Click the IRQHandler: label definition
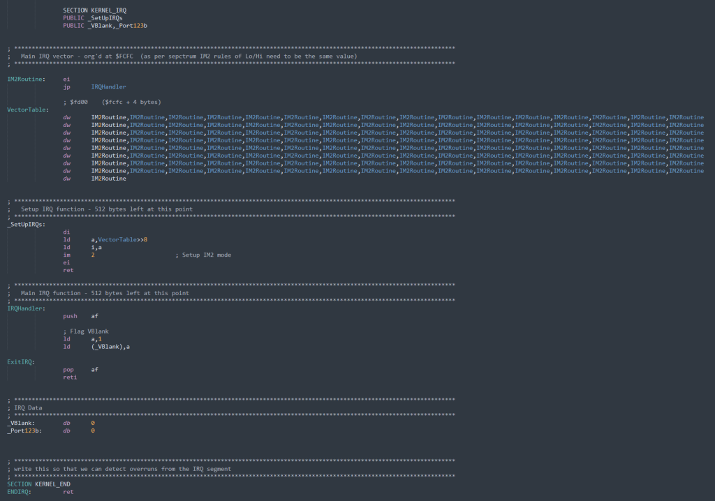This screenshot has width=715, height=501. coord(26,308)
